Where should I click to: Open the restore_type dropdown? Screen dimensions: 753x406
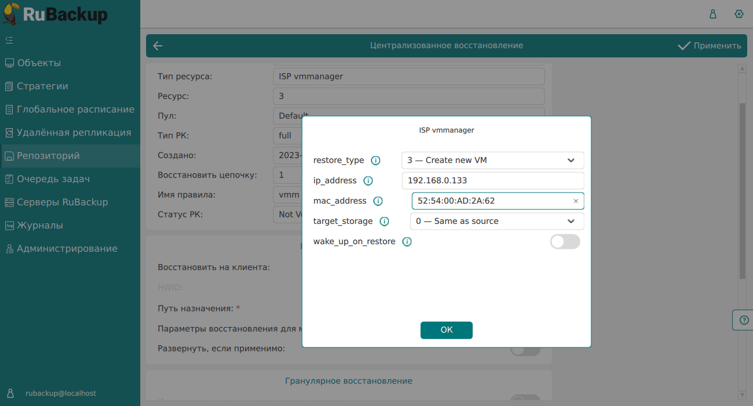click(x=492, y=160)
